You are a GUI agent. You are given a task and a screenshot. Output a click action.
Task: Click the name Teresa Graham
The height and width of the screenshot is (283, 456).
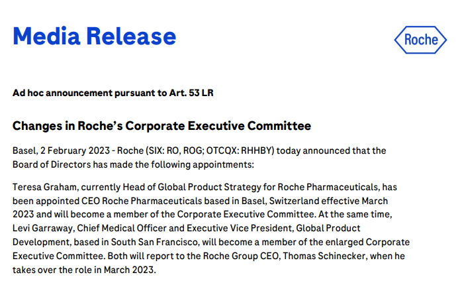pos(41,188)
